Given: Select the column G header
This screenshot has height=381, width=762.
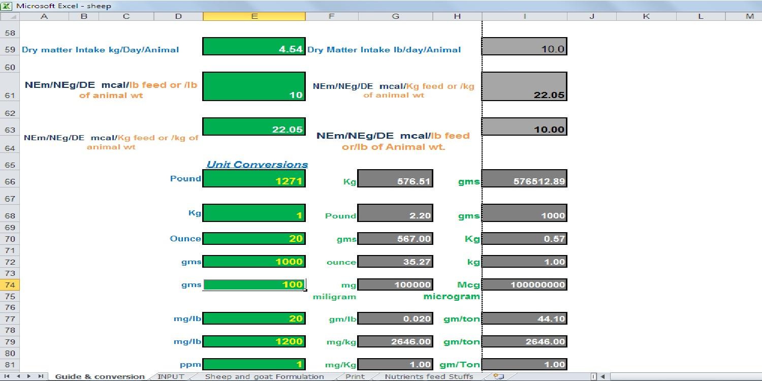Looking at the screenshot, I should (395, 16).
